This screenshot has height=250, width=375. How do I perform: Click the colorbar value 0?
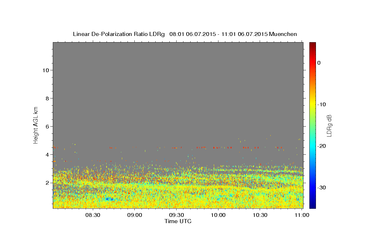(319, 63)
